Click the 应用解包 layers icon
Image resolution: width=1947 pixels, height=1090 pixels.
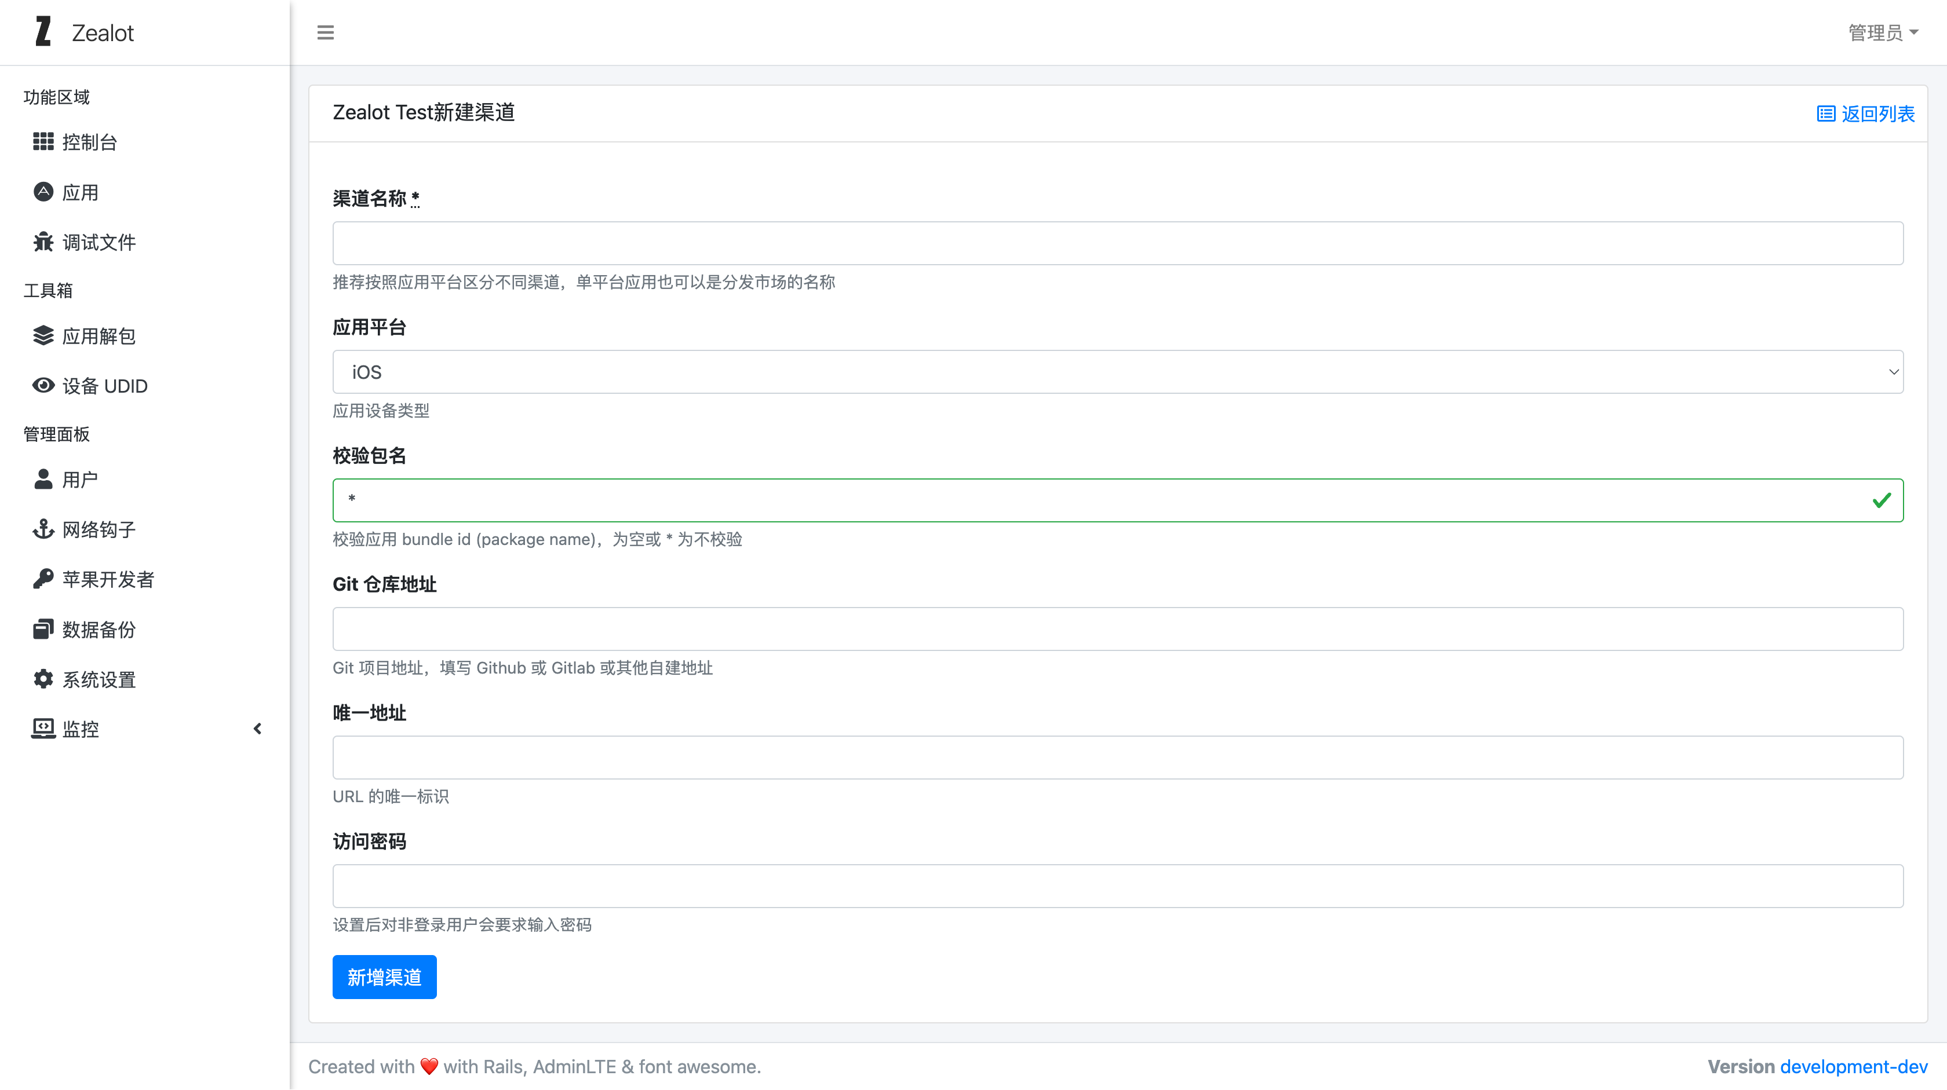point(43,335)
